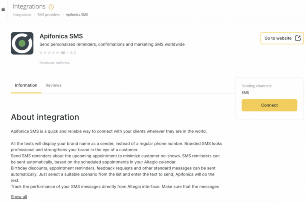The height and width of the screenshot is (202, 306).
Task: Switch to the Information tab
Action: 26,85
